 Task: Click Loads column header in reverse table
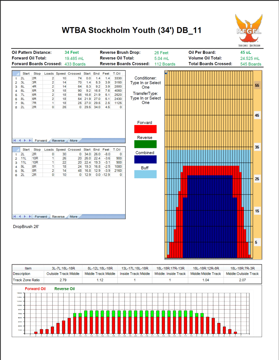click(49, 150)
